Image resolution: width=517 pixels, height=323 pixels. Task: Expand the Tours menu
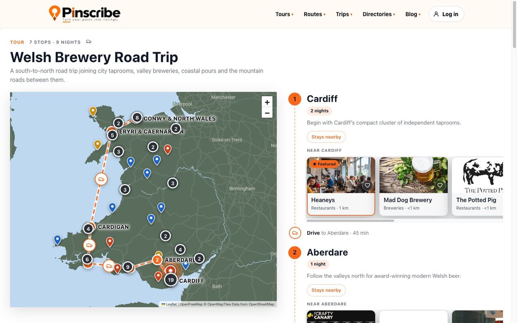click(284, 14)
